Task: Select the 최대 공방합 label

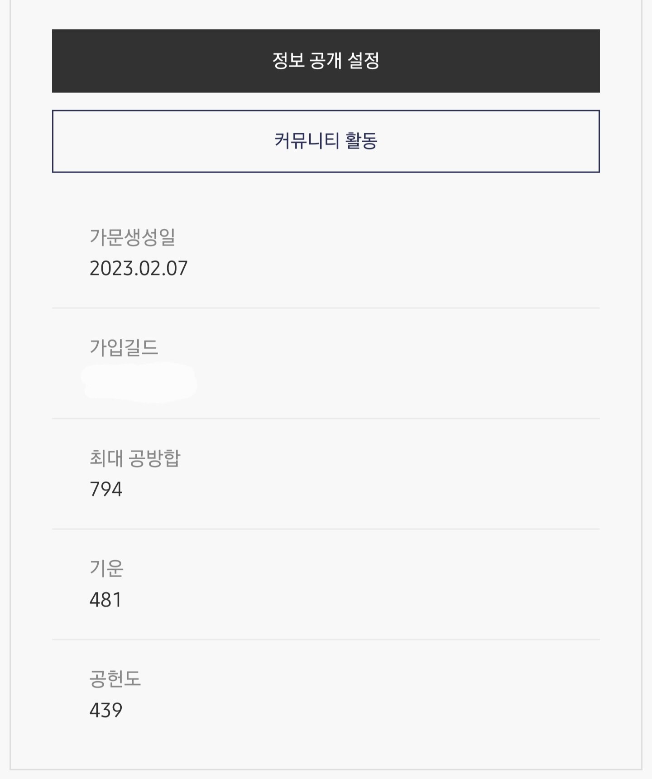Action: (135, 458)
